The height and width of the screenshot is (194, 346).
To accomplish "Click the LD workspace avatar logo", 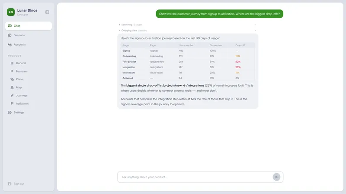I will click(10, 12).
